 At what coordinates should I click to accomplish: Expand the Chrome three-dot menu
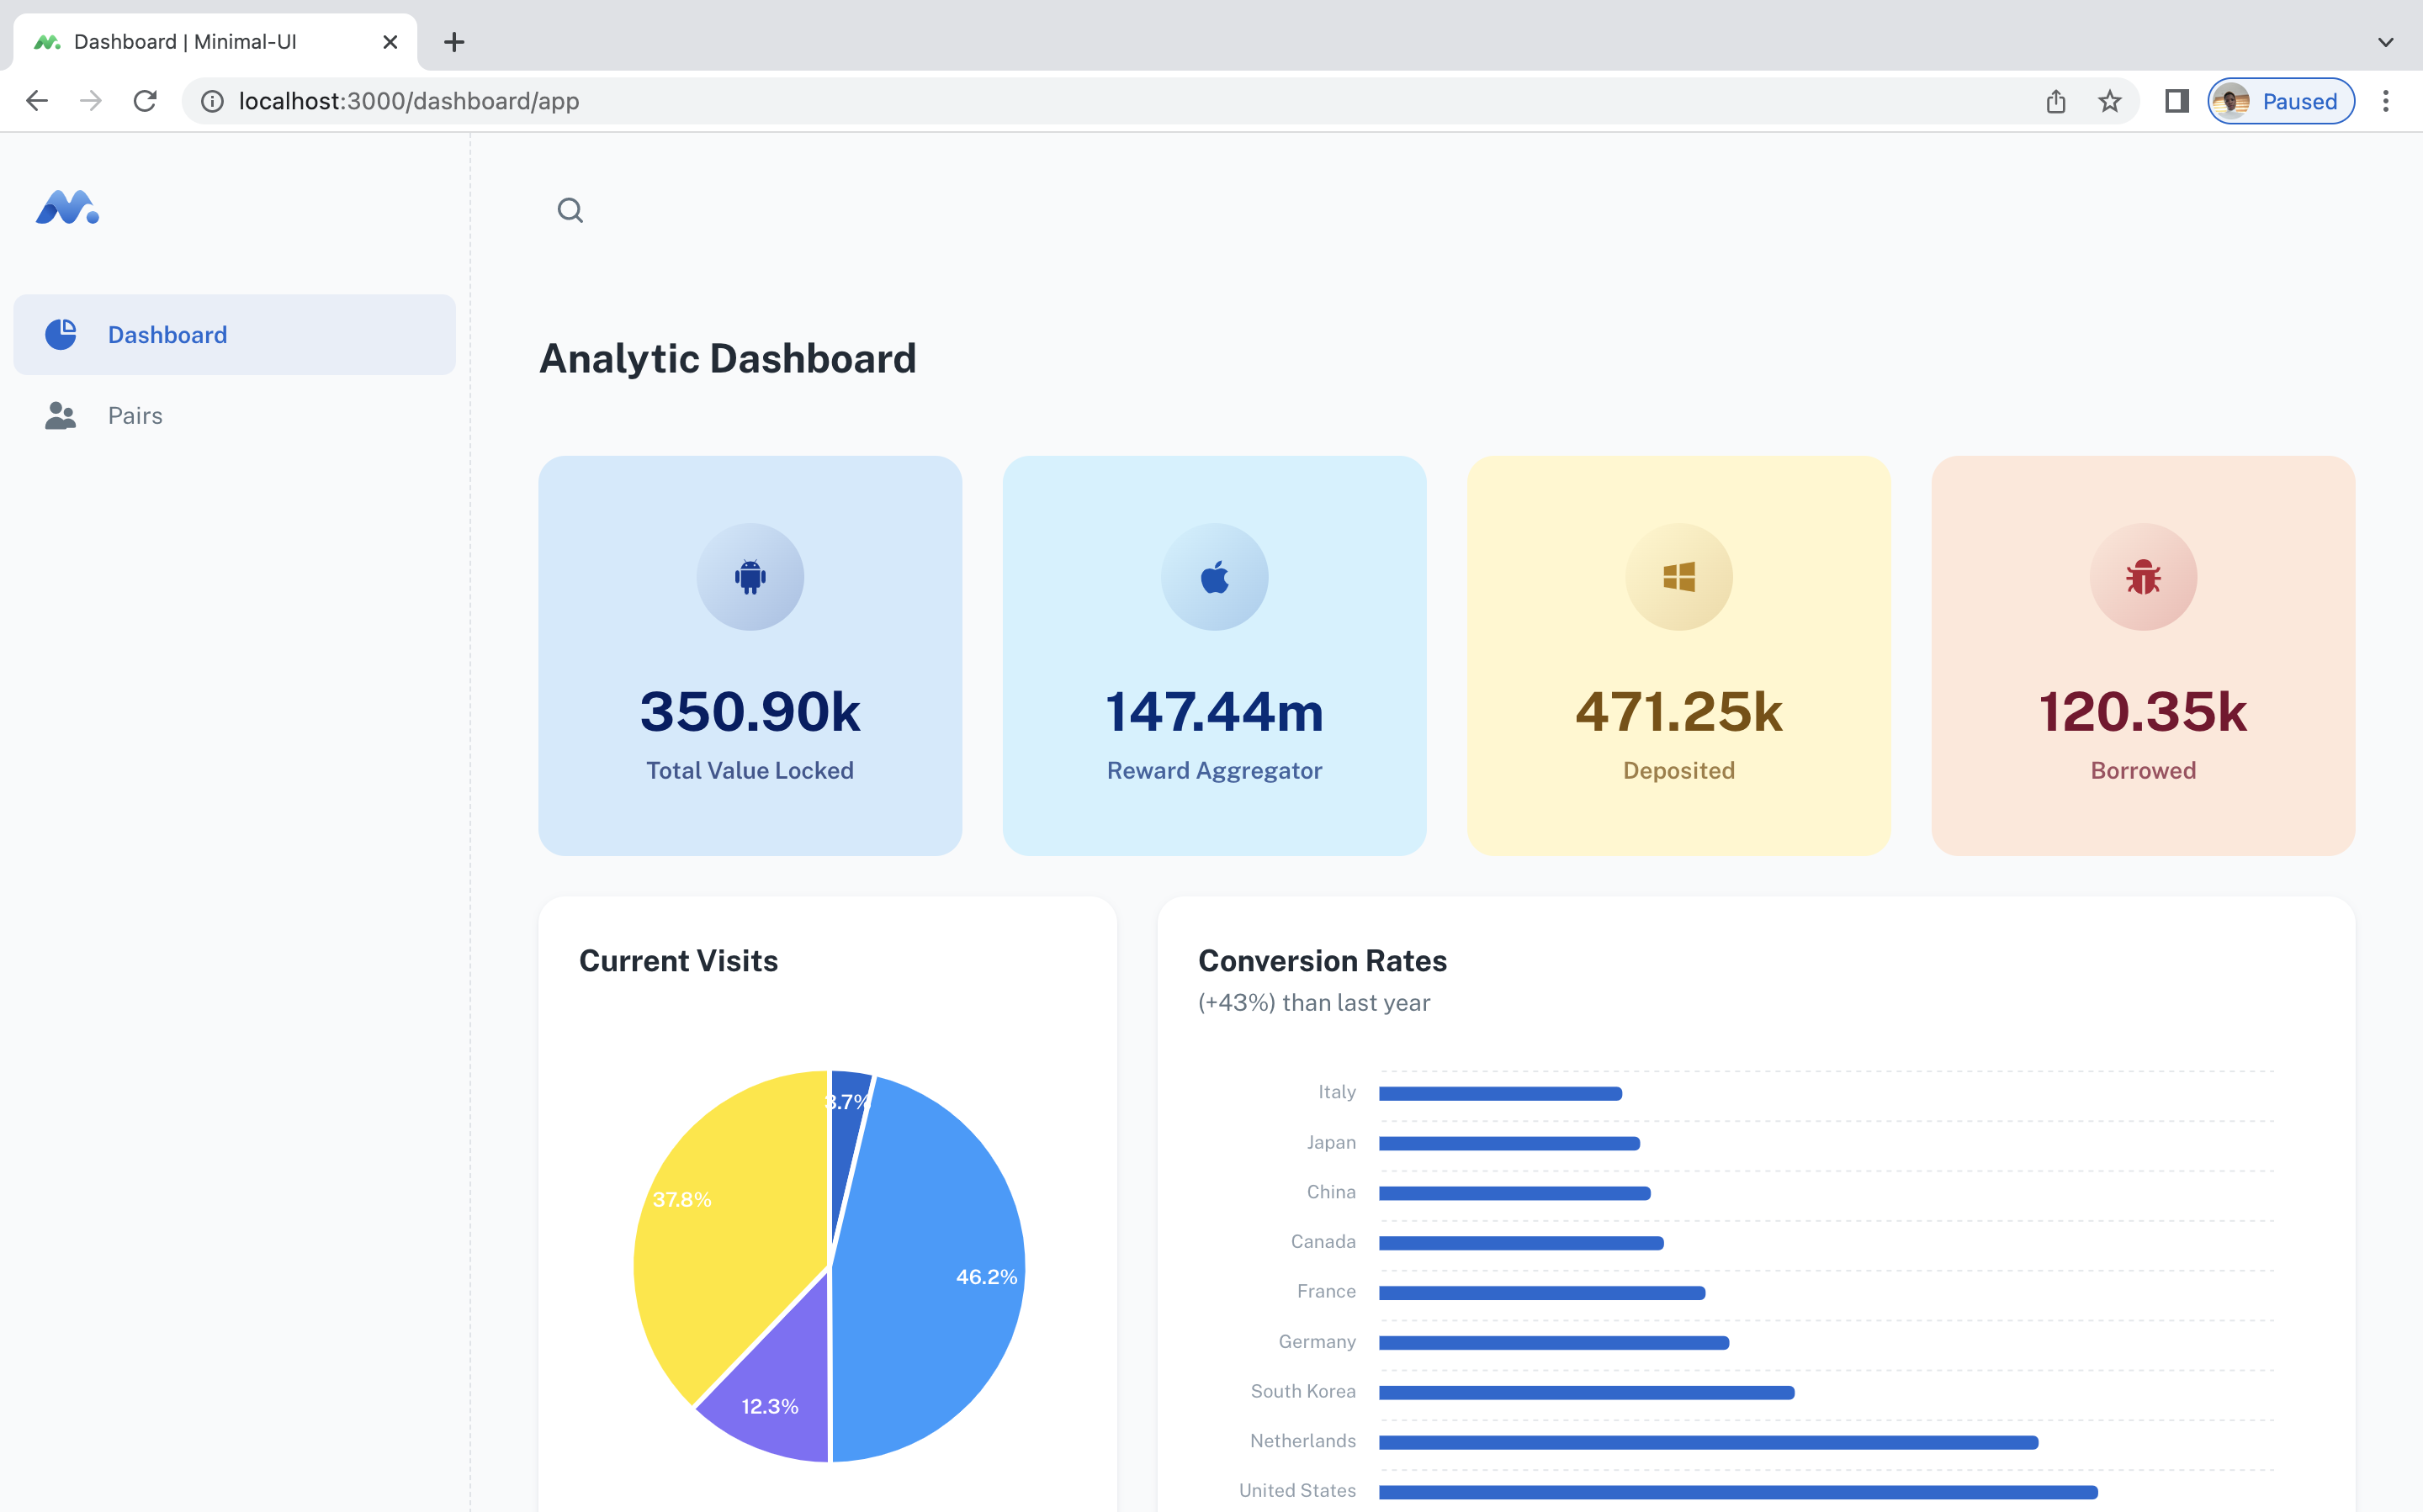[x=2387, y=101]
